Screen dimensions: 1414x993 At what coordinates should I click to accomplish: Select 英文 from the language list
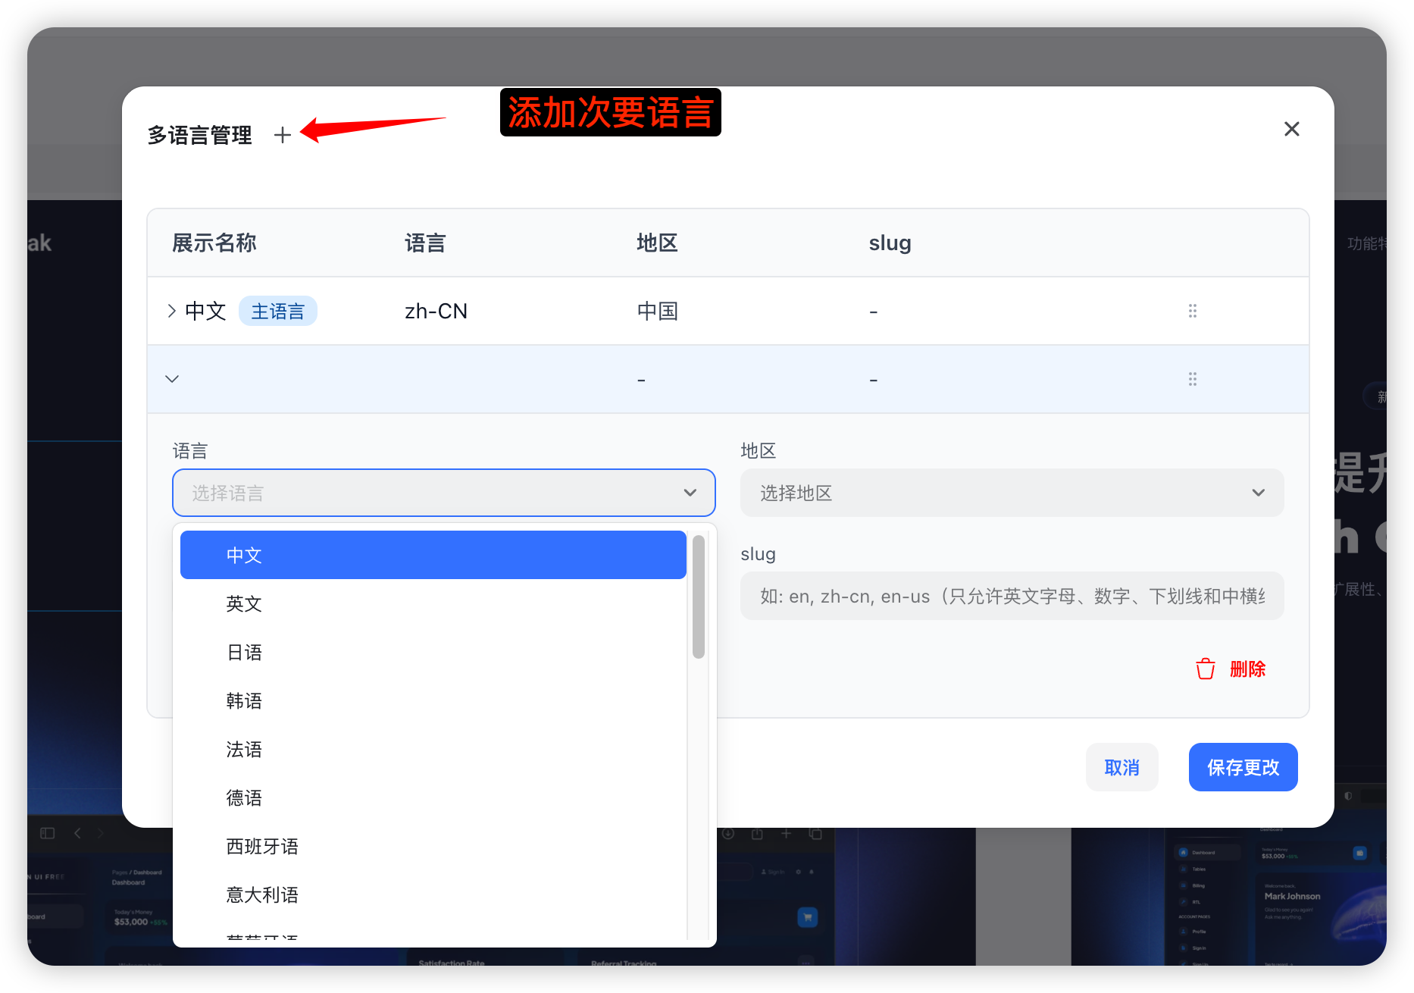pos(432,603)
